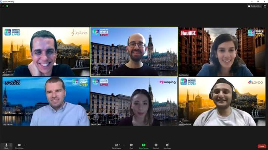
Task: Switch to Speaker View
Action: (254, 6)
